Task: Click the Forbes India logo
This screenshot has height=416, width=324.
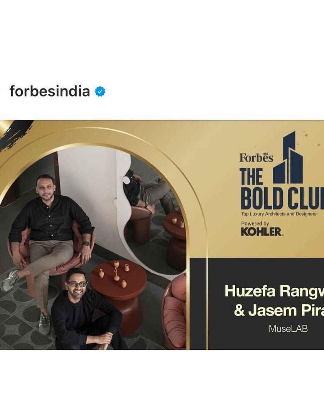Action: coord(256,158)
